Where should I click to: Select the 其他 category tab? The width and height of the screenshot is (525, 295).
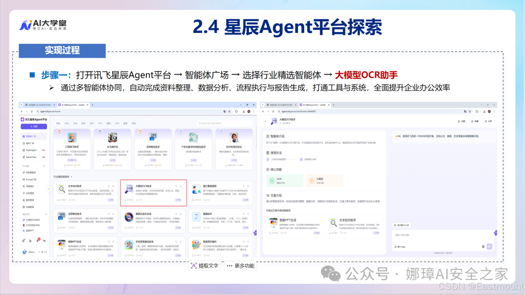point(134,123)
